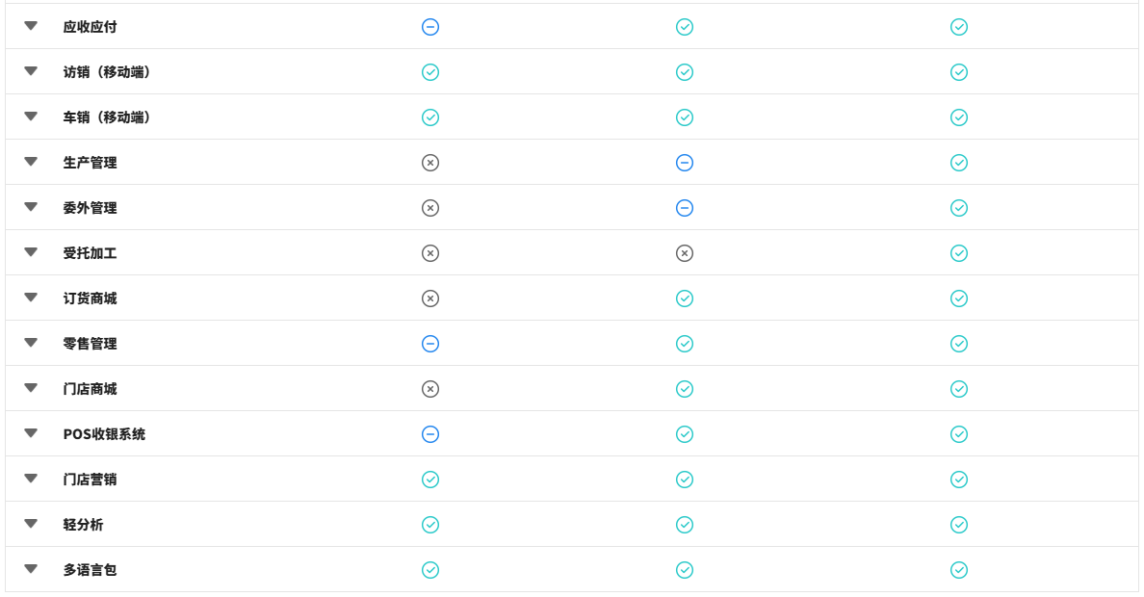
Task: Click the blue minus icon in POS收银系统 row
Action: point(430,434)
